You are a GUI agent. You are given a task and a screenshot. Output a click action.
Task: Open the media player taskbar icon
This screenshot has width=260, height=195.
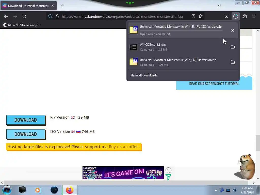[x=38, y=190]
